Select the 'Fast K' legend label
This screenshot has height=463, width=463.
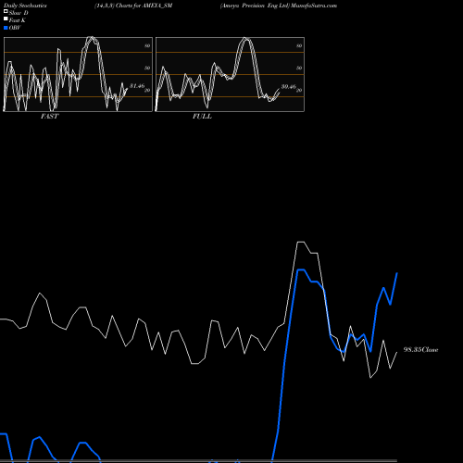tap(18, 20)
